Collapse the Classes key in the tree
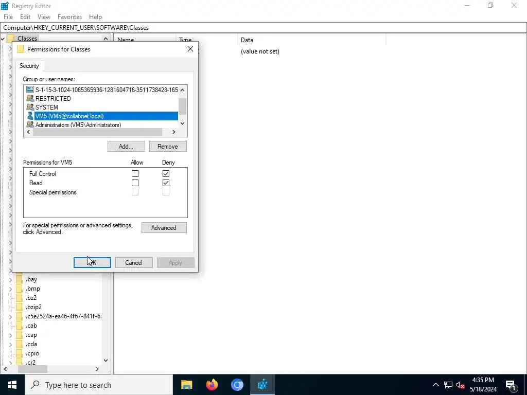 click(3, 39)
